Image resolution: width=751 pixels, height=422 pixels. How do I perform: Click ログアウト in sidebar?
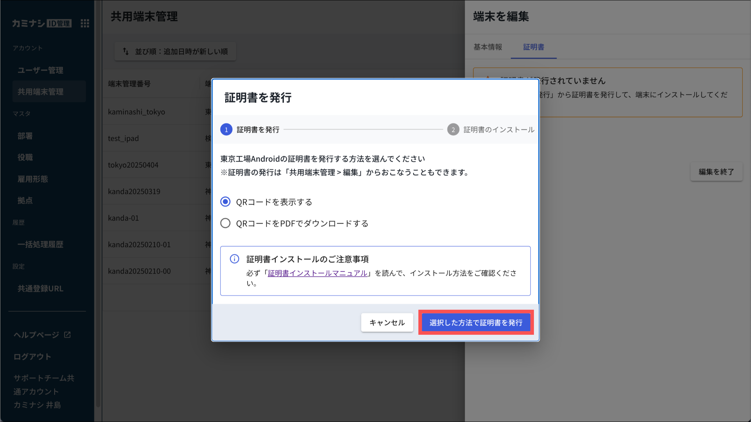click(x=32, y=357)
